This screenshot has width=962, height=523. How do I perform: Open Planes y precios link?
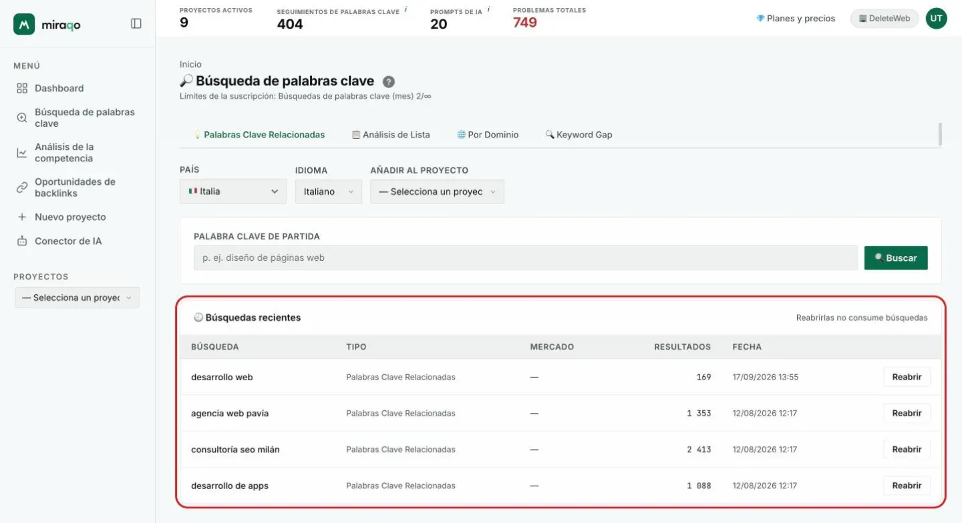(x=796, y=19)
